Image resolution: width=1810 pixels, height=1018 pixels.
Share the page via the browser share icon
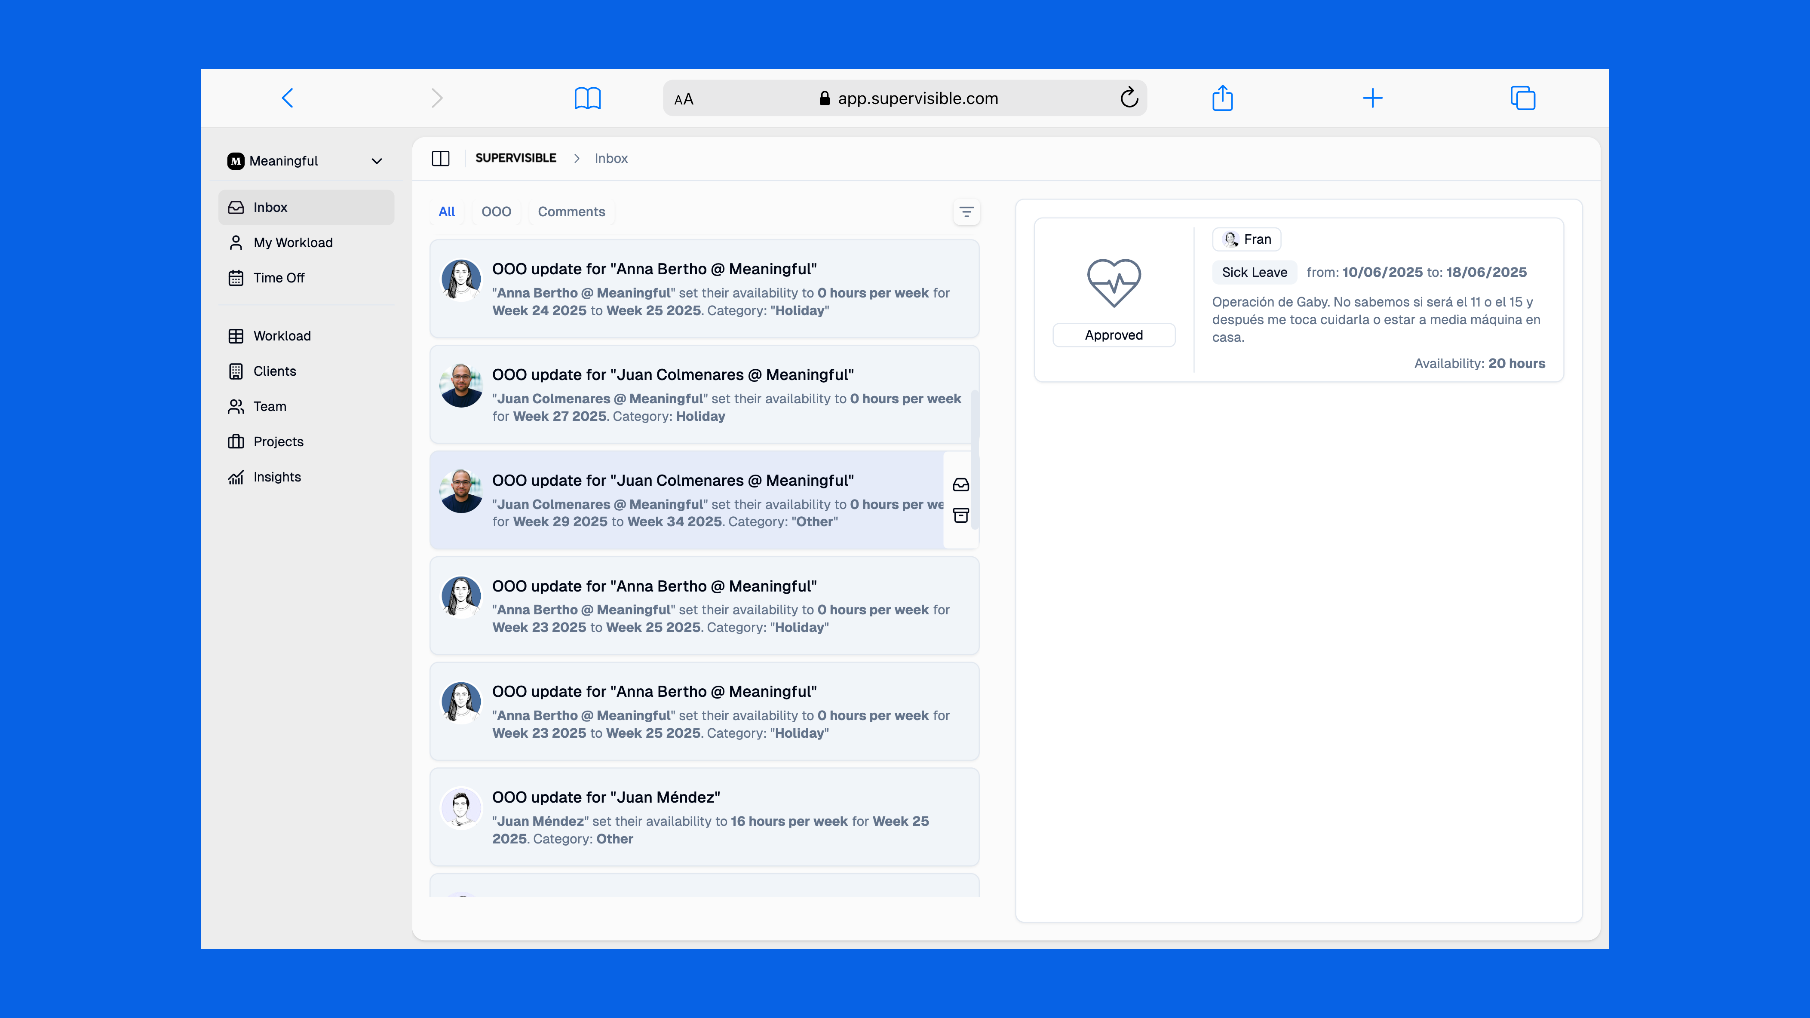[x=1223, y=98]
